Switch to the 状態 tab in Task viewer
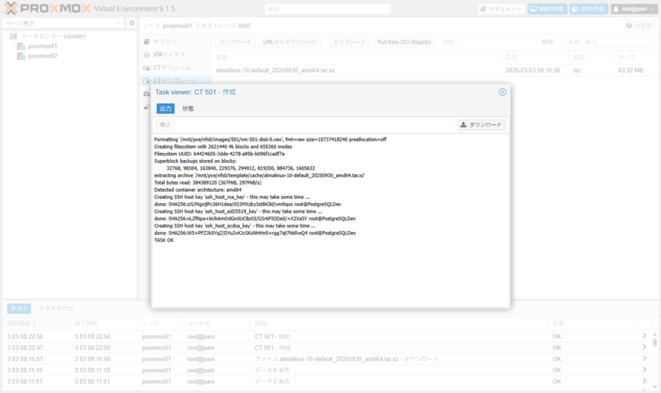The image size is (661, 393). [188, 108]
